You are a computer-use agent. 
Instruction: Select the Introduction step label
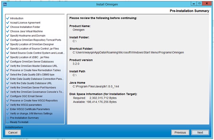coord(17,18)
